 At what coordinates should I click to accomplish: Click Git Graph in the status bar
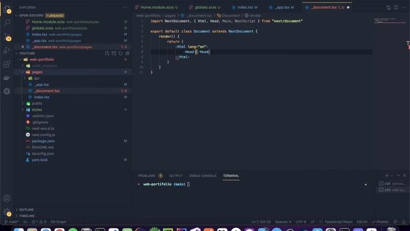coord(58,222)
